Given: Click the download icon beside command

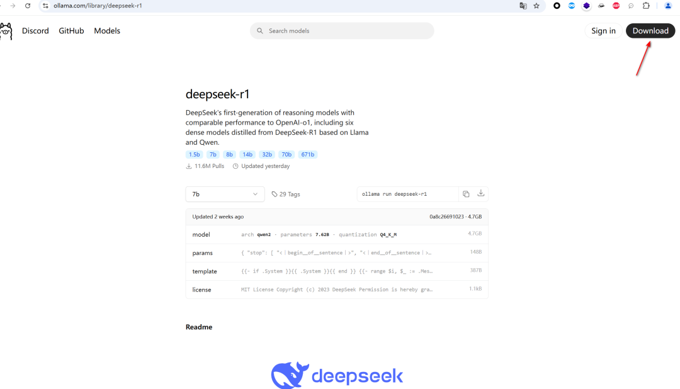Looking at the screenshot, I should (480, 193).
